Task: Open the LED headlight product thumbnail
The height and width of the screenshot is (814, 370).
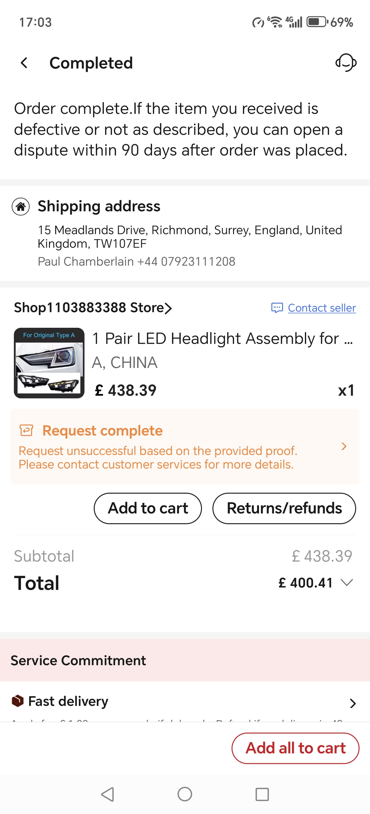Action: [49, 363]
